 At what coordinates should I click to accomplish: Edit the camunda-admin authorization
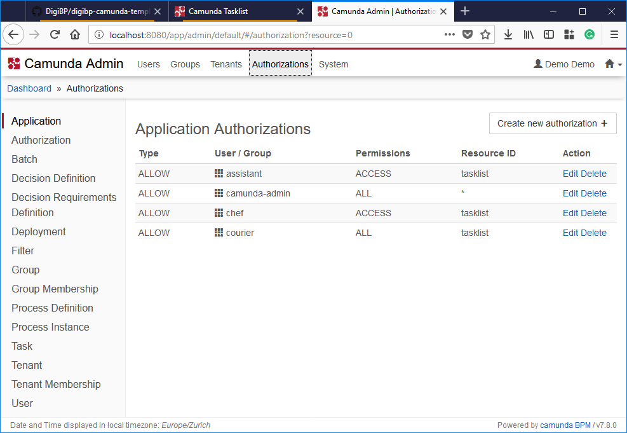point(570,193)
